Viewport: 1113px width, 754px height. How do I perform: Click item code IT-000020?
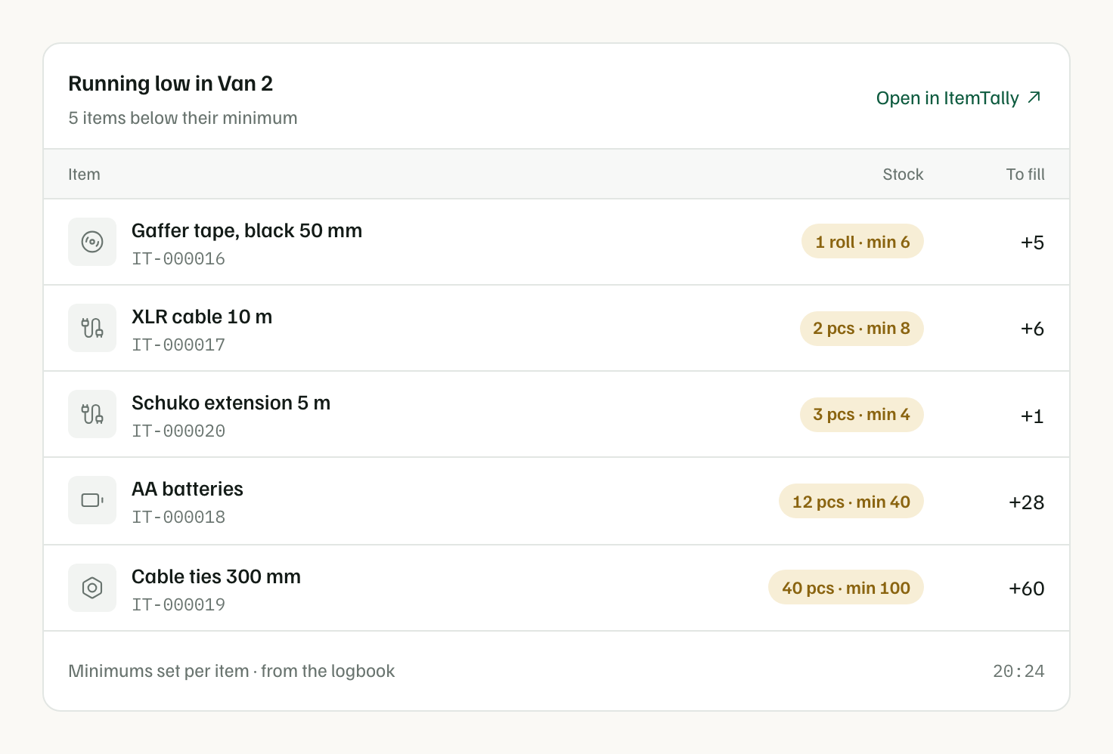pos(178,431)
